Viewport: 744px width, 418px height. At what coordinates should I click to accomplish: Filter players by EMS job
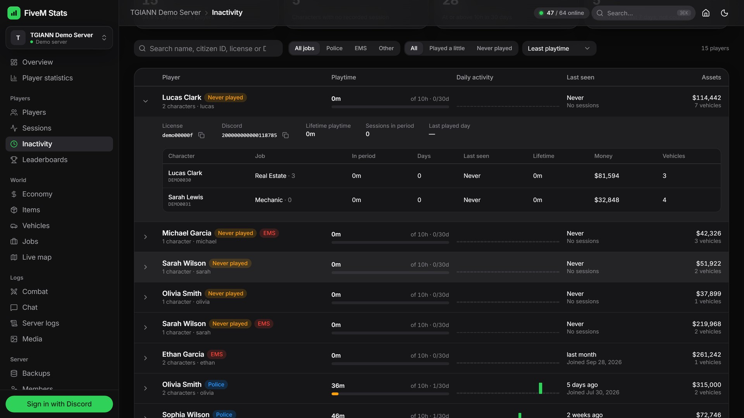360,48
